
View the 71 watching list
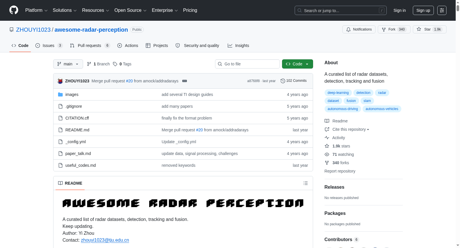[x=339, y=154]
